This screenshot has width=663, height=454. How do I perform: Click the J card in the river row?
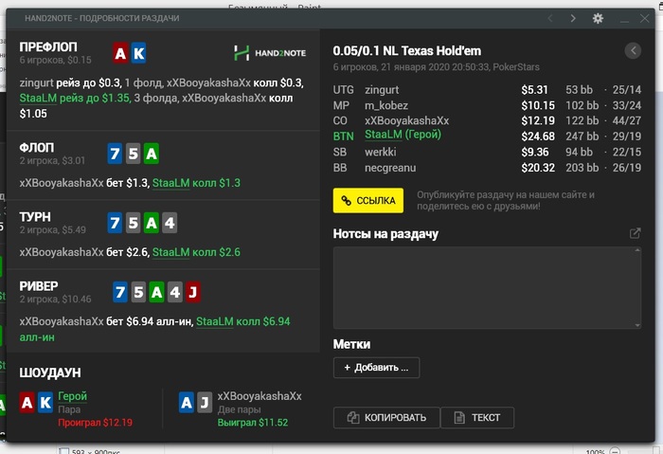pos(193,292)
